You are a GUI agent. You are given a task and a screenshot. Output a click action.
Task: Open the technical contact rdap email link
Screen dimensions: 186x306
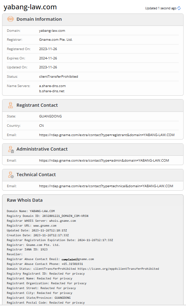click(x=106, y=186)
